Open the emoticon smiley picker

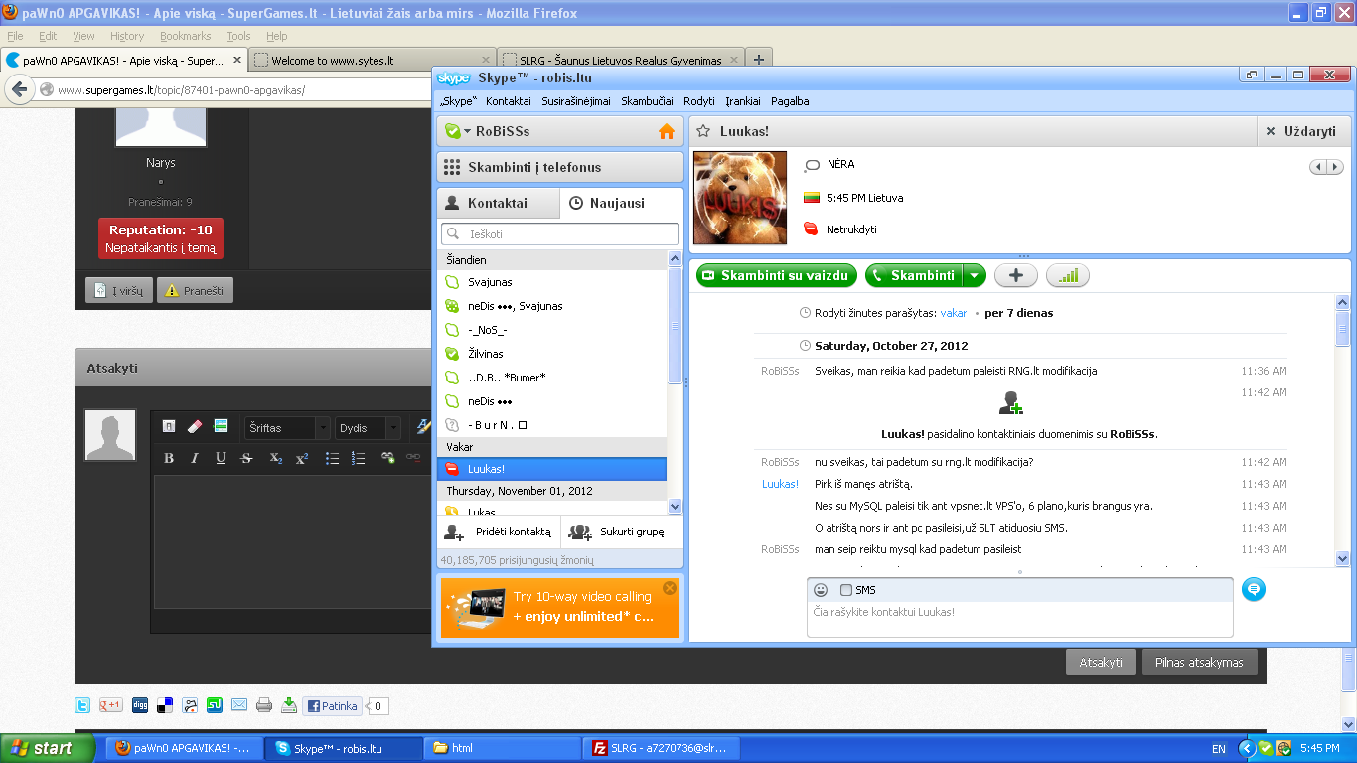821,590
